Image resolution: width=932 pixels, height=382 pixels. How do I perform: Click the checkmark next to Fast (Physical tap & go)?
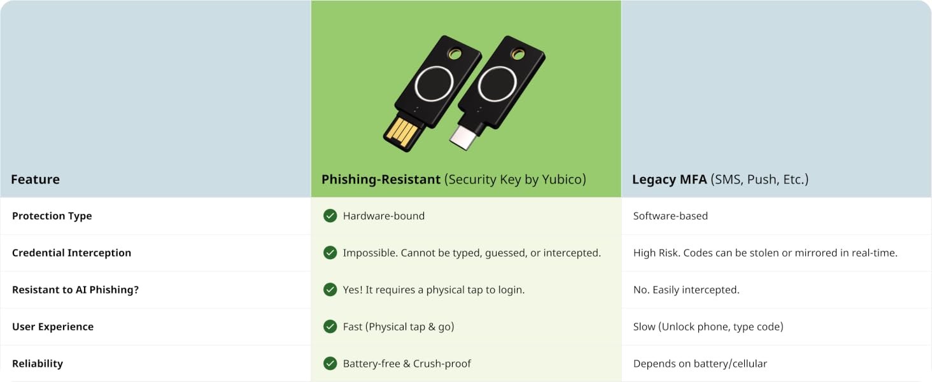[330, 327]
